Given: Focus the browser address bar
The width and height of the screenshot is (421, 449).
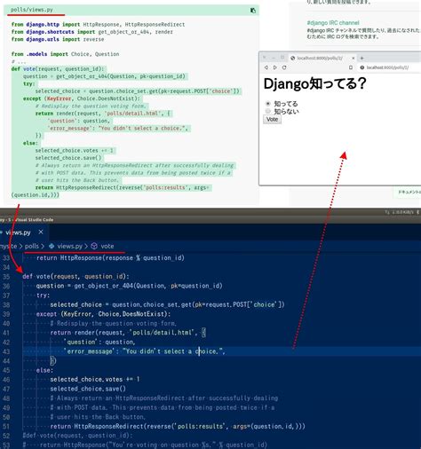Looking at the screenshot, I should pos(388,67).
